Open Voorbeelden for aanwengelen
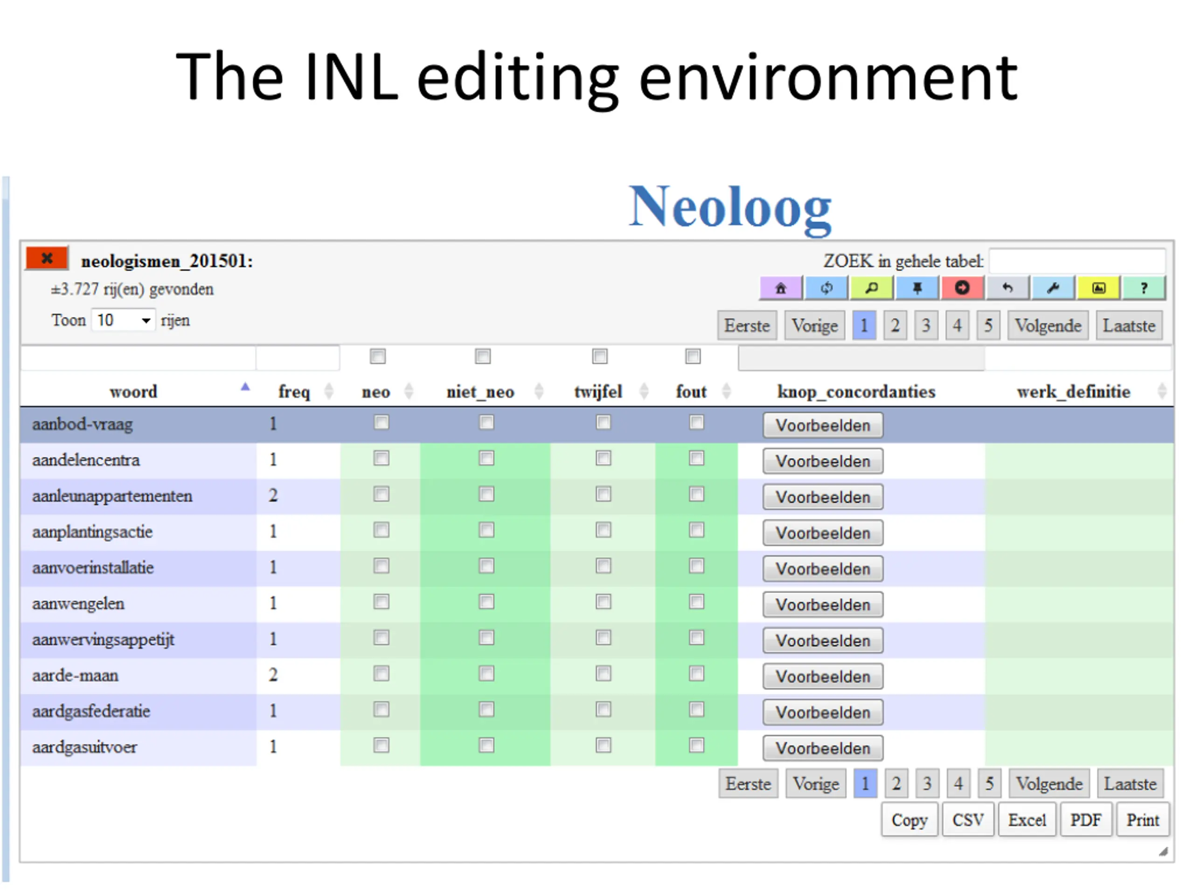Image resolution: width=1194 pixels, height=896 pixels. (x=823, y=605)
